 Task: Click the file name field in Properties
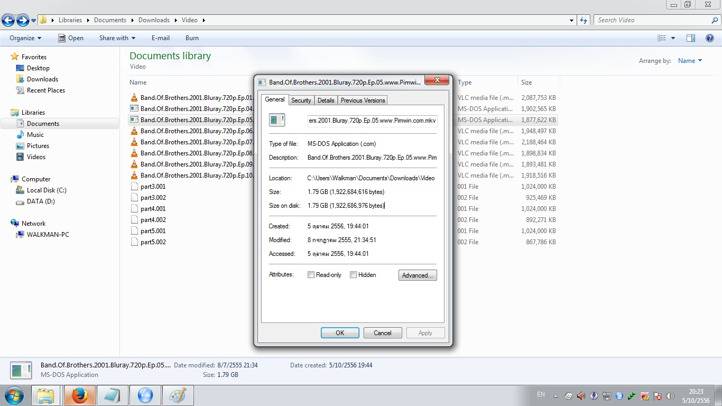373,121
